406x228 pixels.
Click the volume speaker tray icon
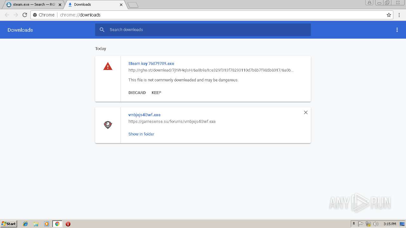pos(376,224)
